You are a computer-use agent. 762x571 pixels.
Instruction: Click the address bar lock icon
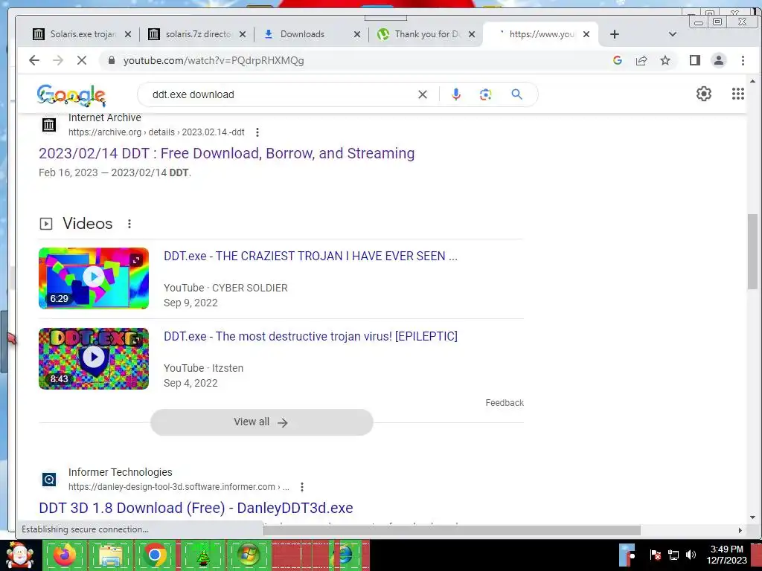pos(112,60)
